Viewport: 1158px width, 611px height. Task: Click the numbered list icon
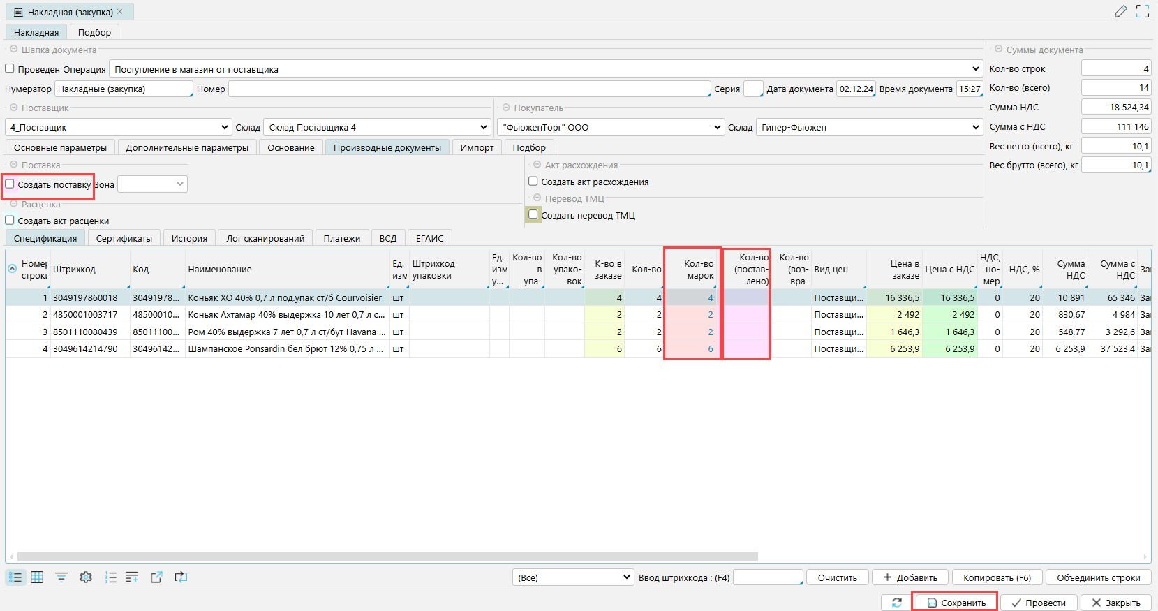pyautogui.click(x=110, y=577)
